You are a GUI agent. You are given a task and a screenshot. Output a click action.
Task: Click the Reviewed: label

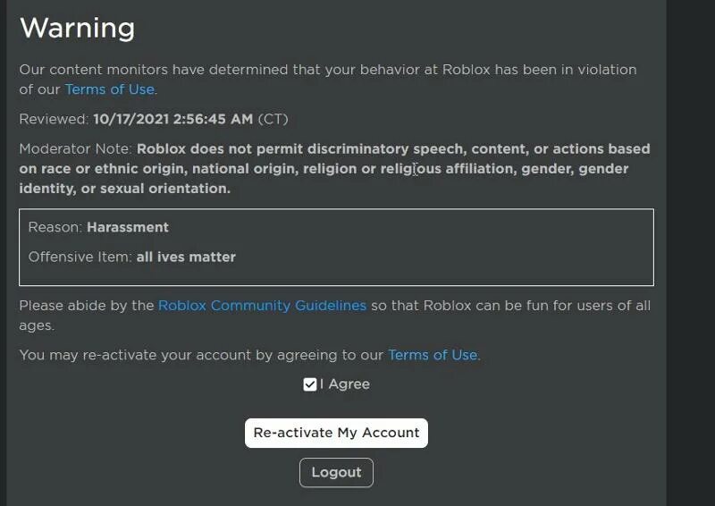[x=54, y=119]
